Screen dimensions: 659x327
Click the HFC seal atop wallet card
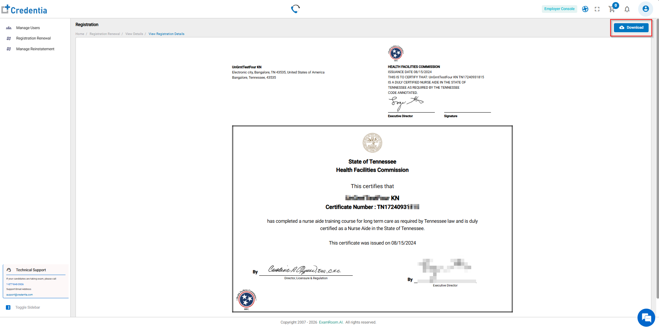tap(396, 53)
